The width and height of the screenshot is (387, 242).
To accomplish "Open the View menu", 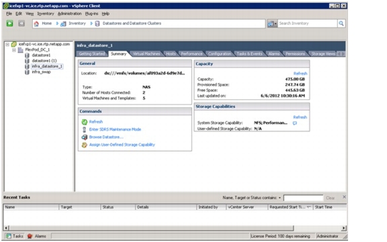I will click(x=30, y=14).
